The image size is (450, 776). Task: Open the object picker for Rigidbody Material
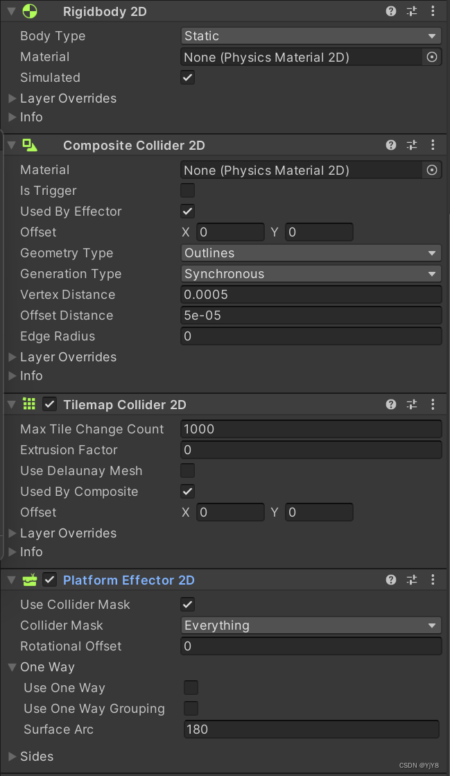pos(431,57)
